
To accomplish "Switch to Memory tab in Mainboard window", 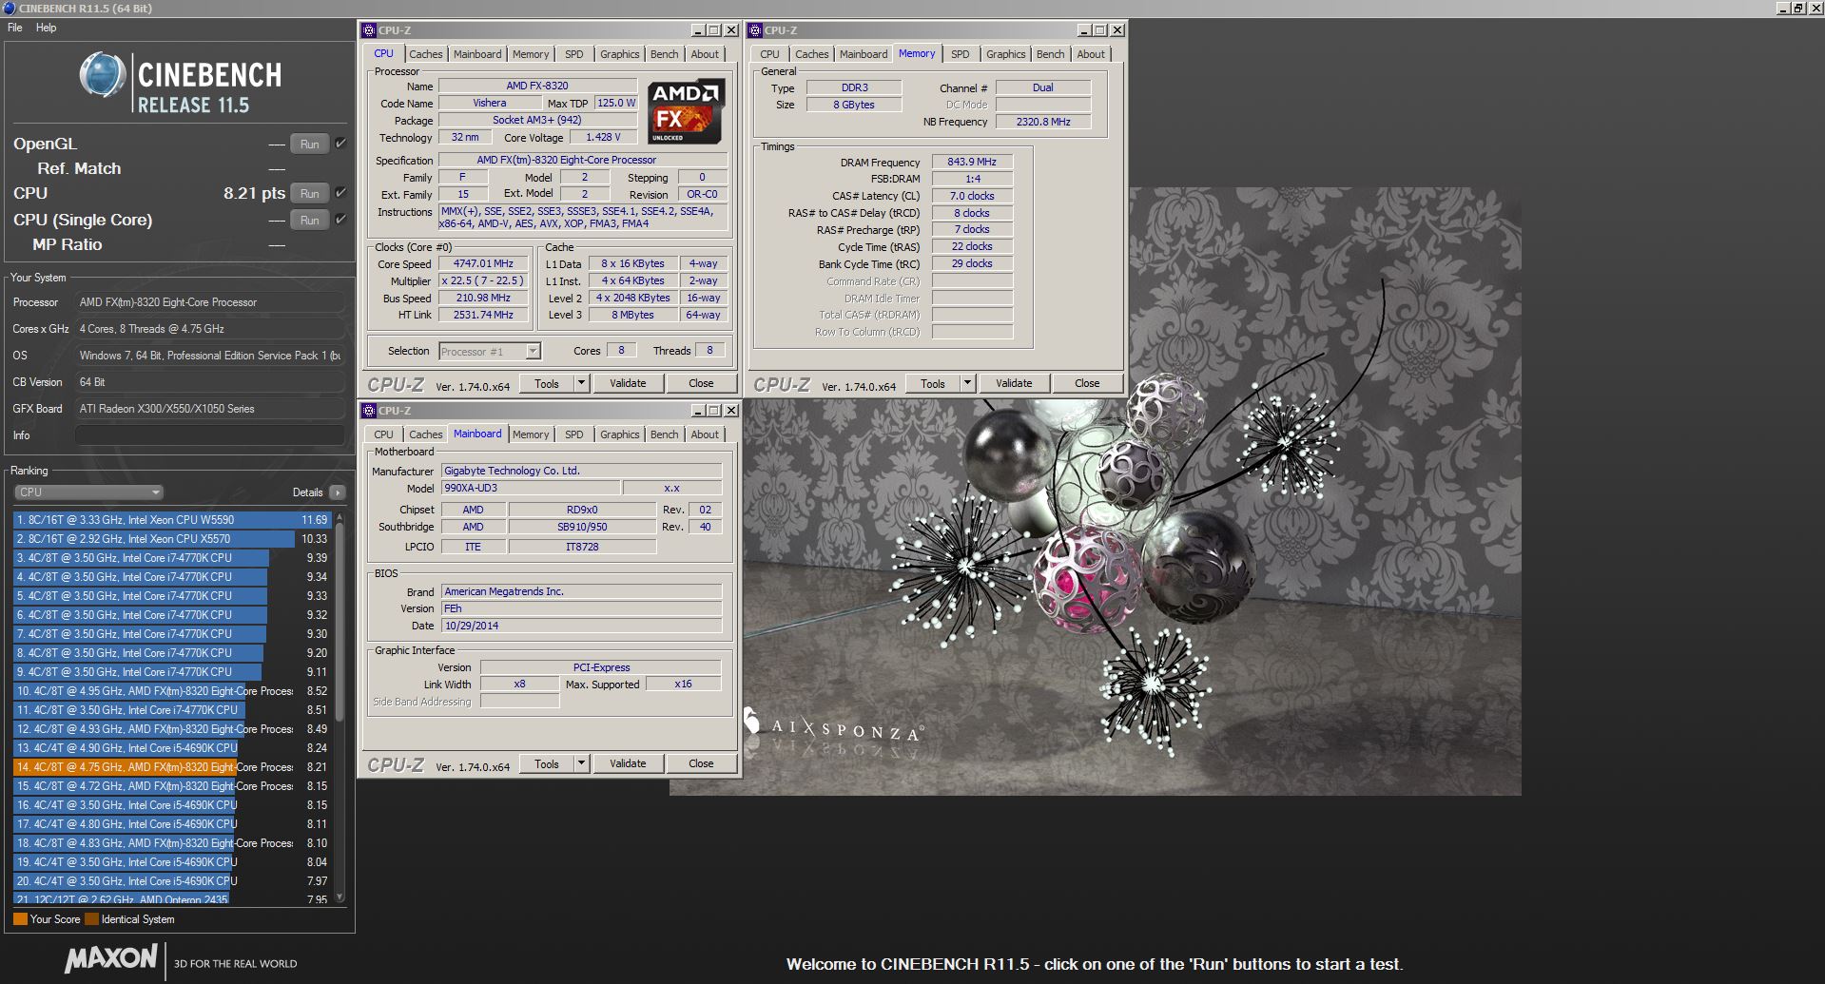I will pyautogui.click(x=531, y=434).
